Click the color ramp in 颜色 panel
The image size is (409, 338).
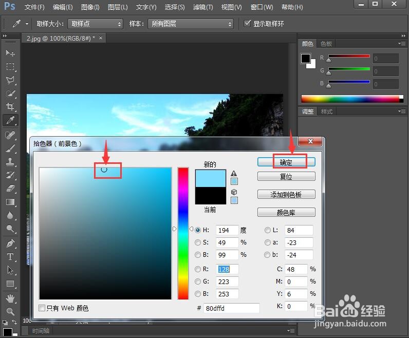(352, 99)
